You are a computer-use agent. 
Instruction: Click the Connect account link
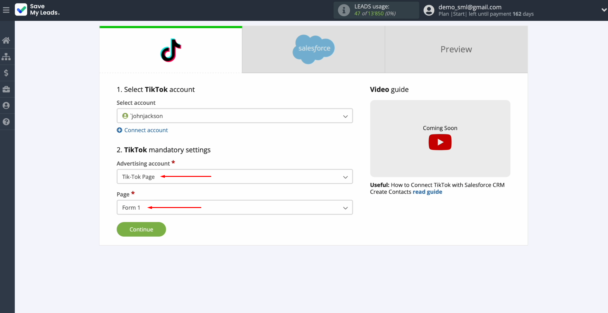pyautogui.click(x=146, y=130)
